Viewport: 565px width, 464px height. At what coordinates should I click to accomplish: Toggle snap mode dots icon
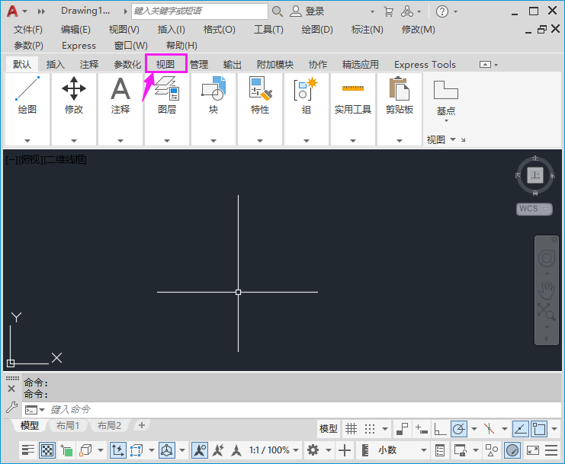370,429
